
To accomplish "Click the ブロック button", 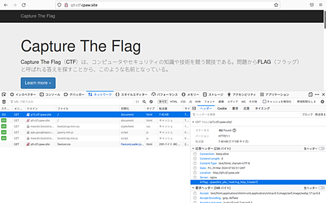I will click(307, 115).
